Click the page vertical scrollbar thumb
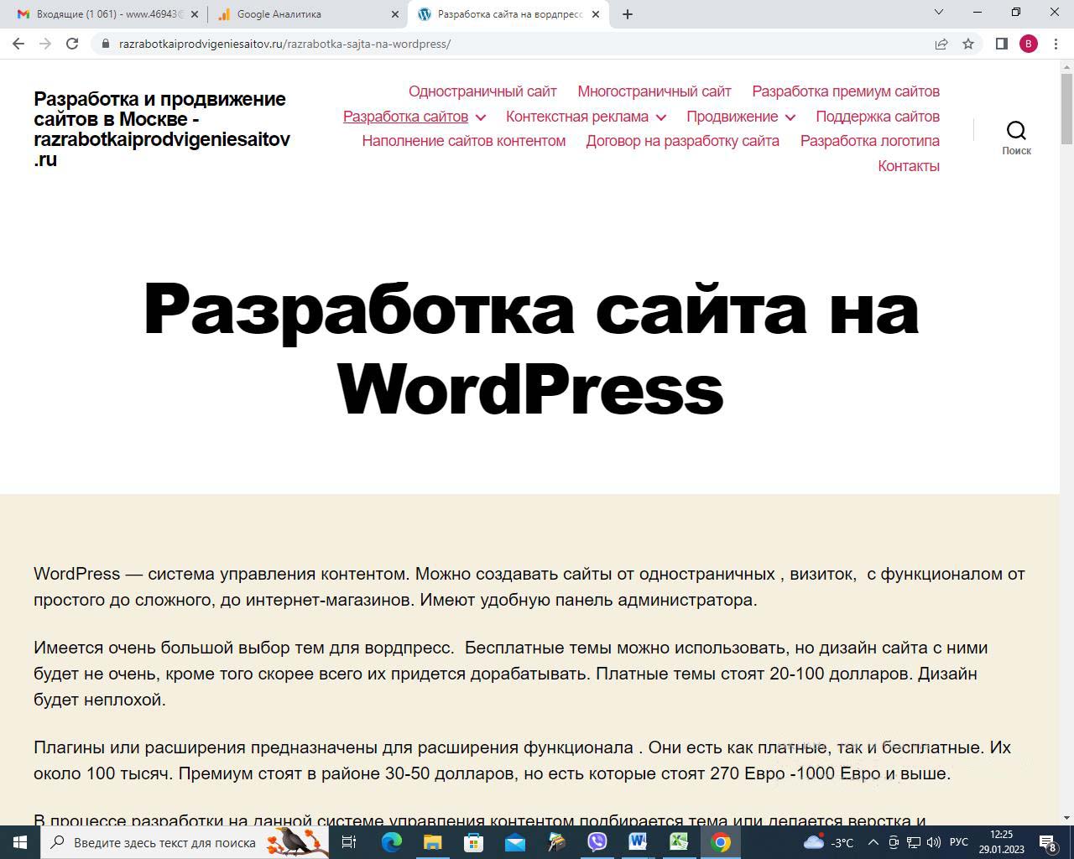The height and width of the screenshot is (859, 1074). (1066, 109)
